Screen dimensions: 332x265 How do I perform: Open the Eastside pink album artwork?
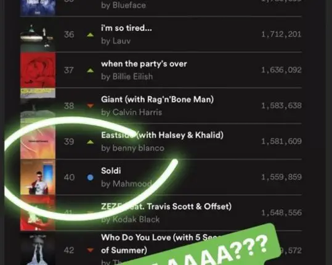pyautogui.click(x=38, y=142)
